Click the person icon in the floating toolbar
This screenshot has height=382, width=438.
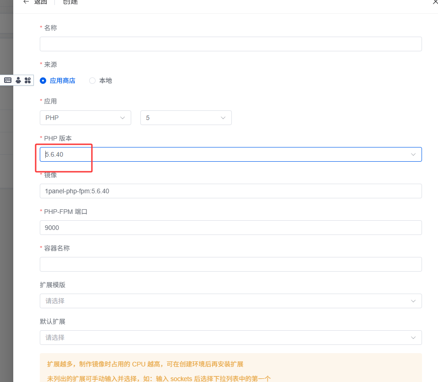tap(18, 80)
